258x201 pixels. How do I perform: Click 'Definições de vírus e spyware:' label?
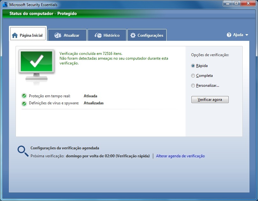coord(54,103)
